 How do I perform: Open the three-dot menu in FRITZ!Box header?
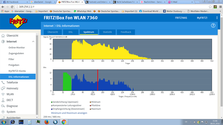tap(217, 18)
